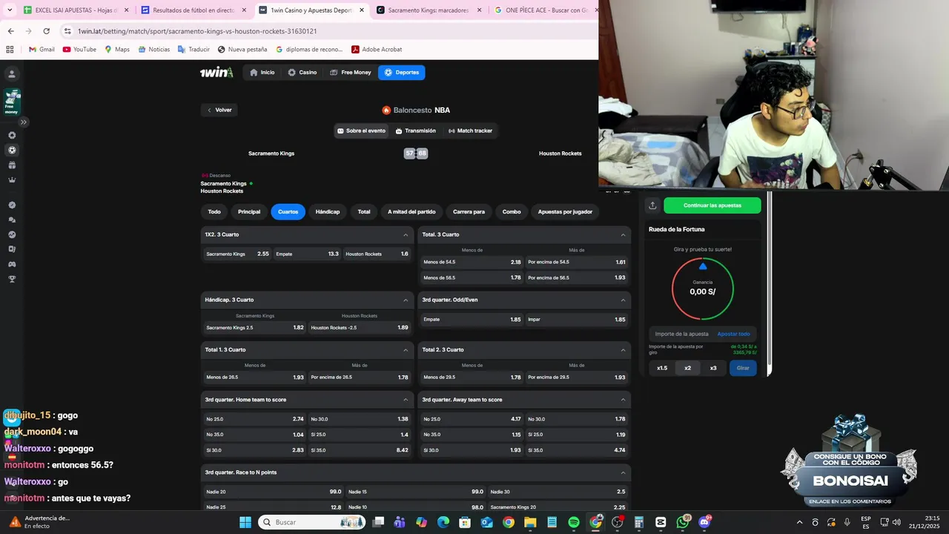Viewport: 949px width, 534px height.
Task: Open the trending chart sidebar icon
Action: 12,234
